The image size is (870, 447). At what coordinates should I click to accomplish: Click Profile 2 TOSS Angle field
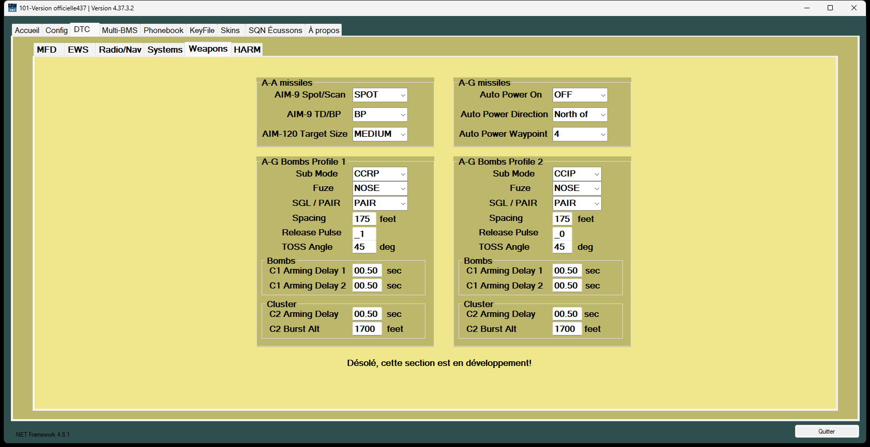click(x=562, y=247)
